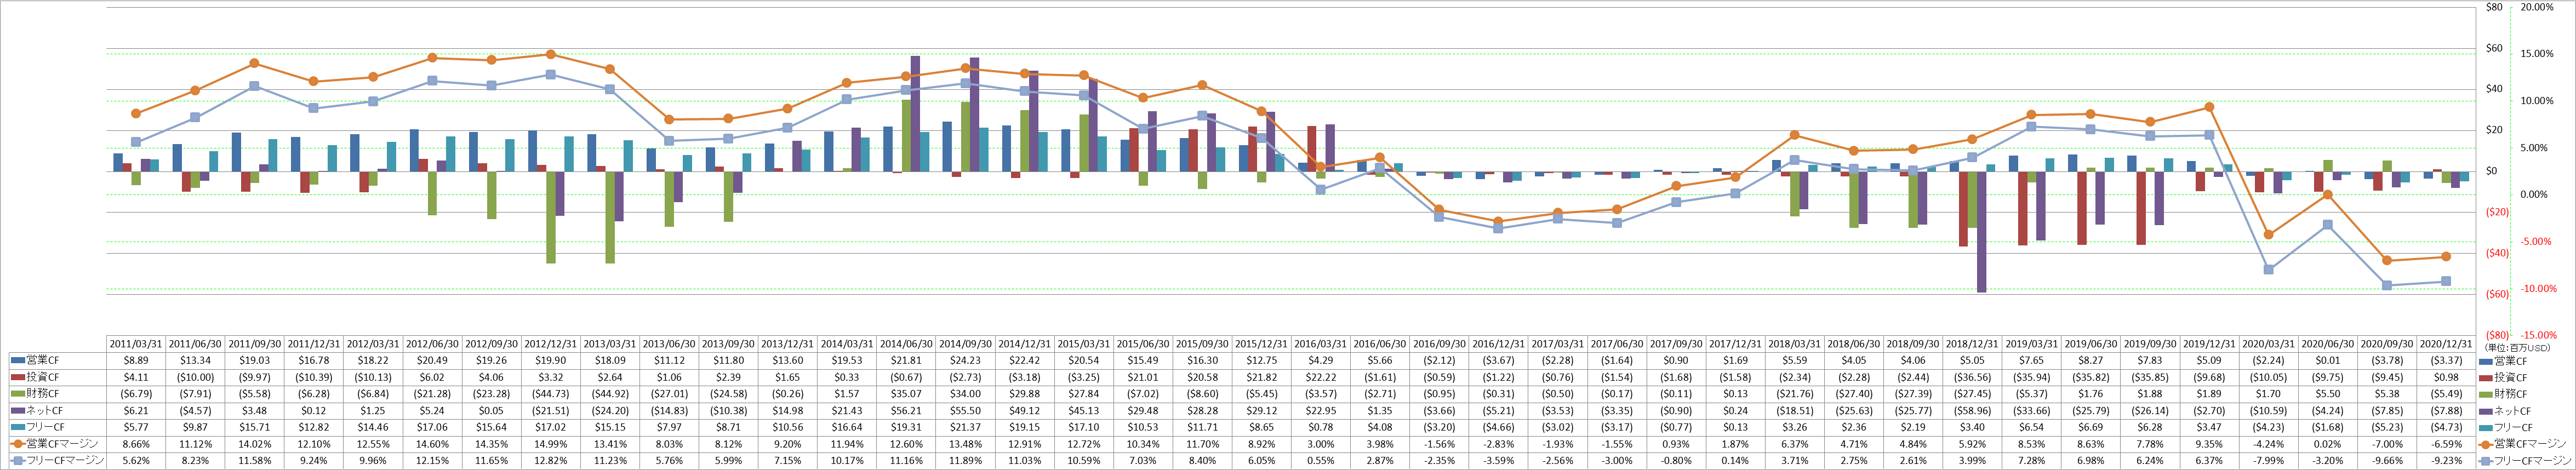Select the ($44.92) cell
Image resolution: width=2576 pixels, height=470 pixels.
tap(610, 394)
